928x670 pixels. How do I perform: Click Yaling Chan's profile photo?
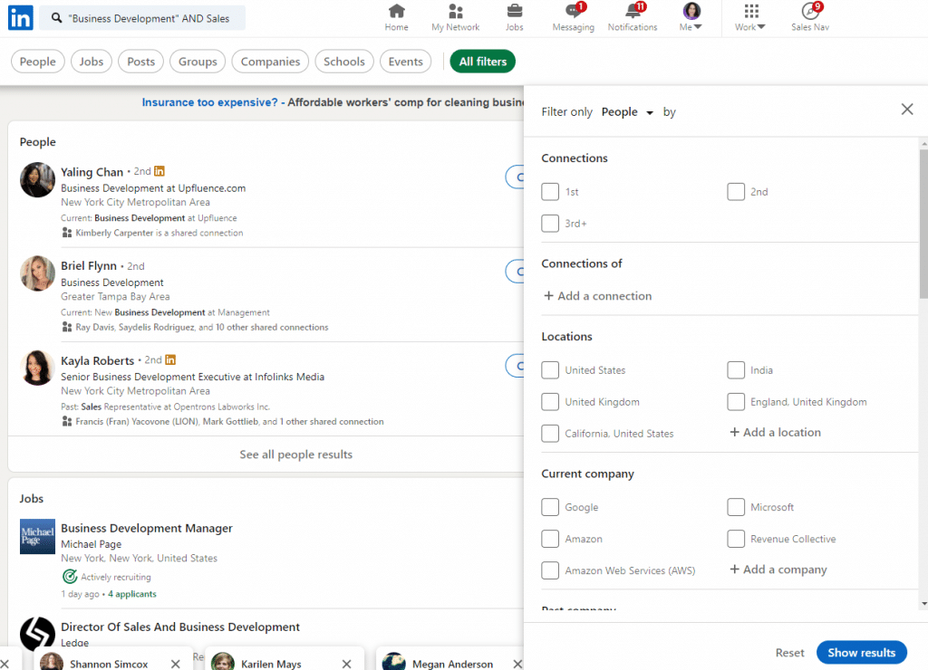(x=37, y=180)
